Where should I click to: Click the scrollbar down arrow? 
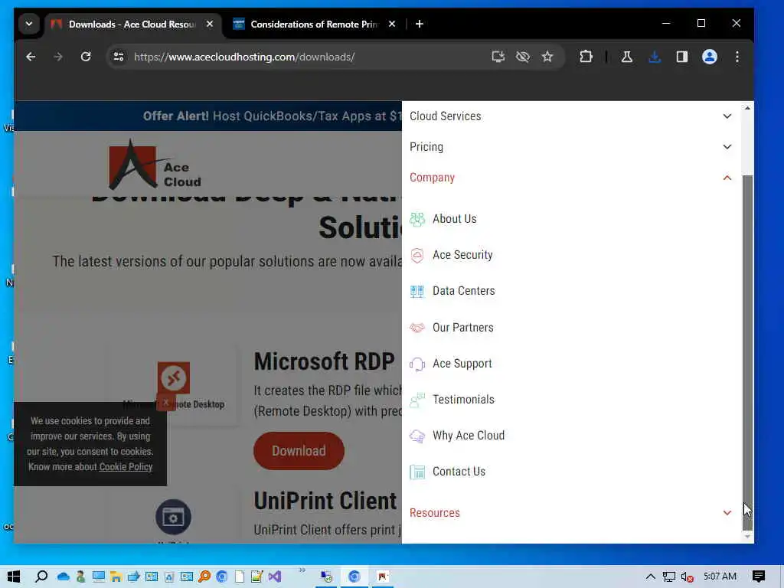[747, 537]
